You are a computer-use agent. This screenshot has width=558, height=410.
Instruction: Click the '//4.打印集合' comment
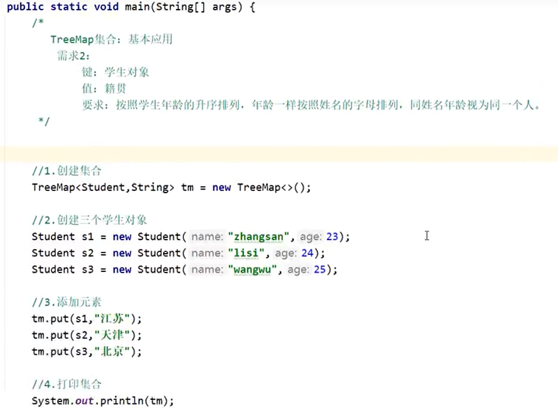click(67, 384)
